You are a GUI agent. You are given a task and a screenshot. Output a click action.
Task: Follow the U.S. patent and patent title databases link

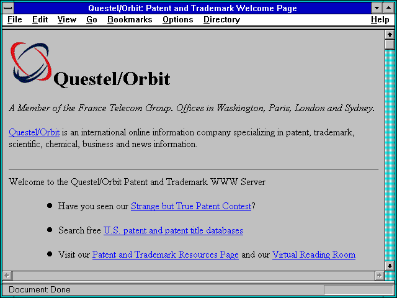point(173,230)
